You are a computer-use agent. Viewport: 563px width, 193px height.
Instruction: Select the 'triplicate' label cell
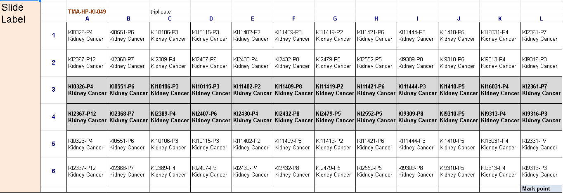161,12
